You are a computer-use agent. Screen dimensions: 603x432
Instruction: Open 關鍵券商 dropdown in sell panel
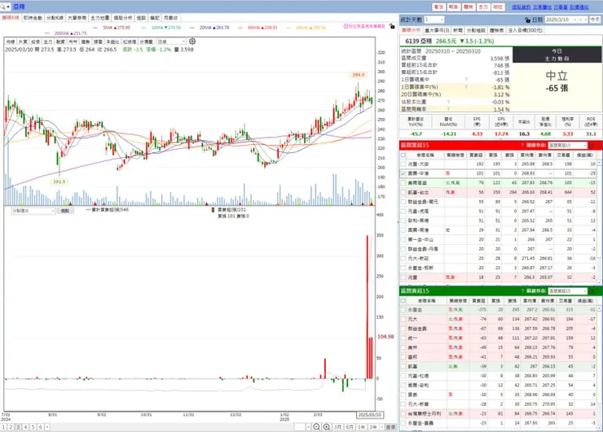click(x=568, y=291)
